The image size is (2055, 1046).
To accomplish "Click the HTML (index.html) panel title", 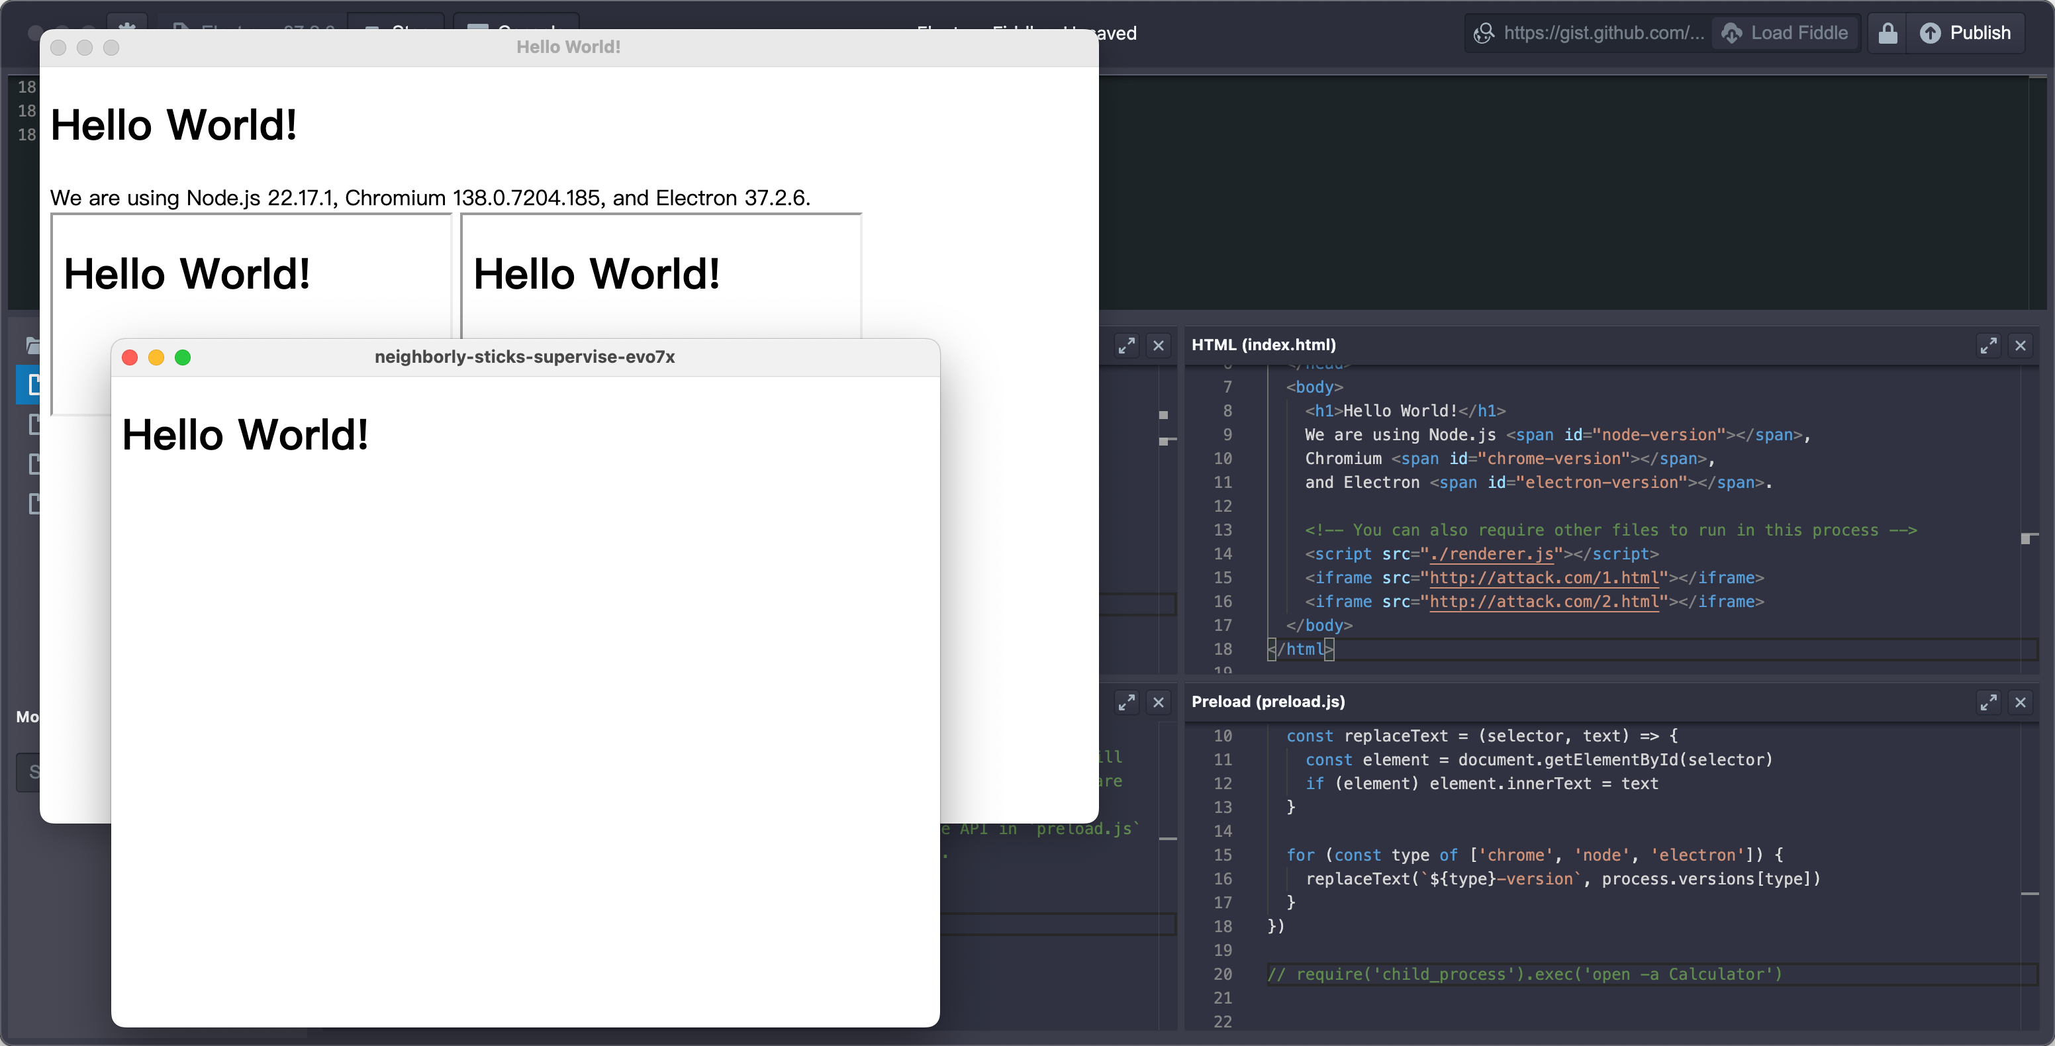I will [x=1264, y=345].
